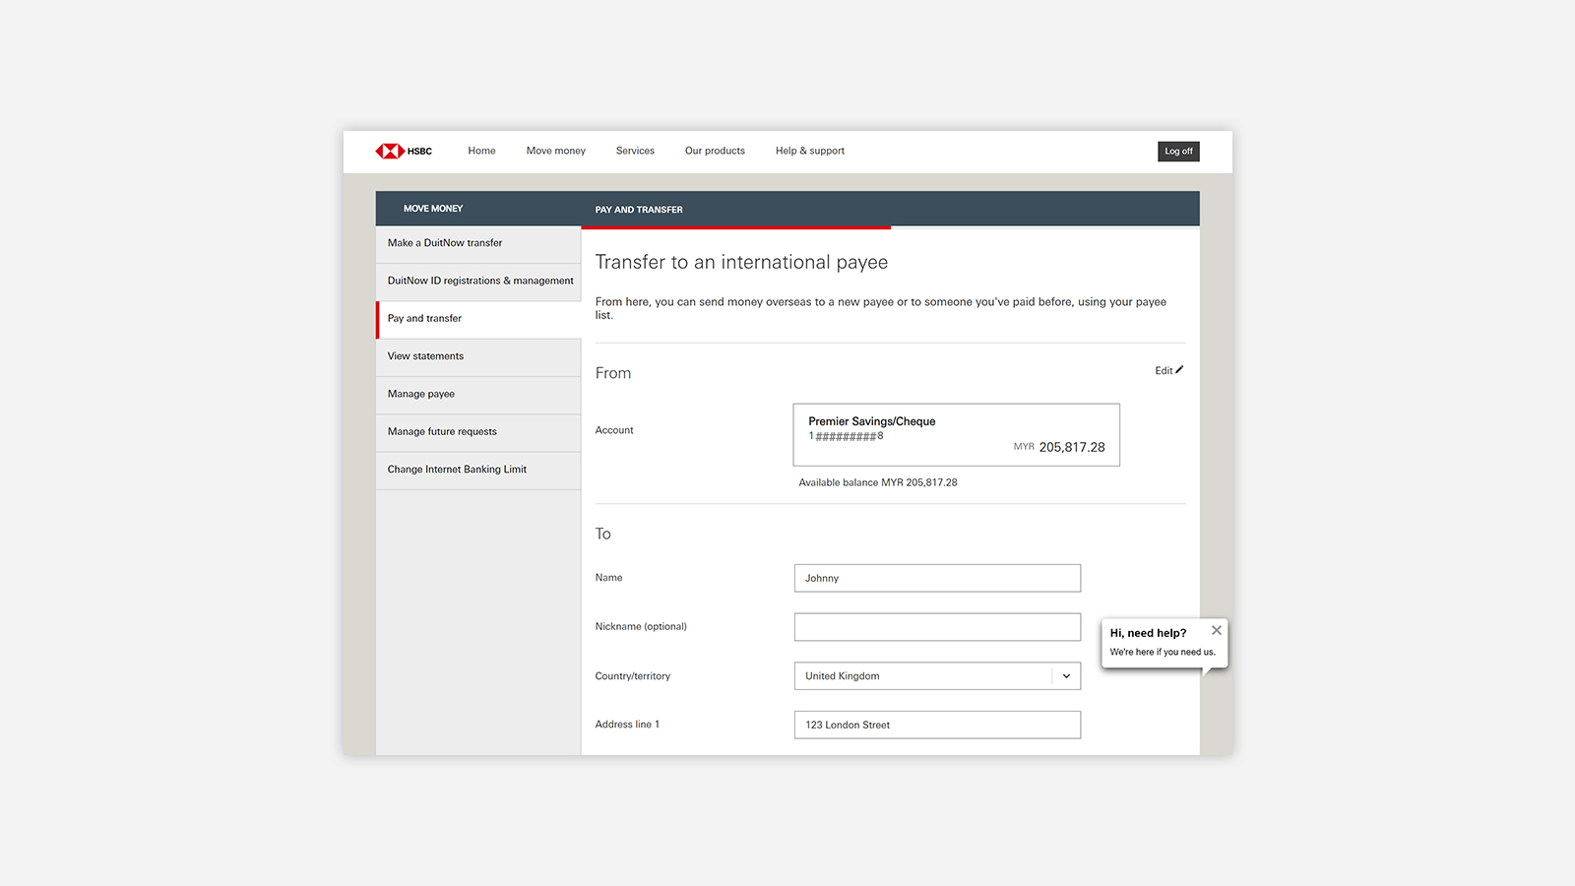Click the Log off button
Image resolution: width=1575 pixels, height=886 pixels.
(x=1178, y=152)
